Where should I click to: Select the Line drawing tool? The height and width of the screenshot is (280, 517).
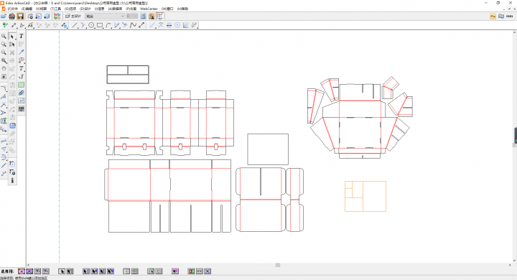pyautogui.click(x=75, y=25)
